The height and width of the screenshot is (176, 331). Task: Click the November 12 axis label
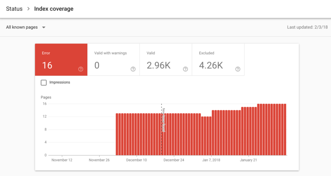(62, 160)
